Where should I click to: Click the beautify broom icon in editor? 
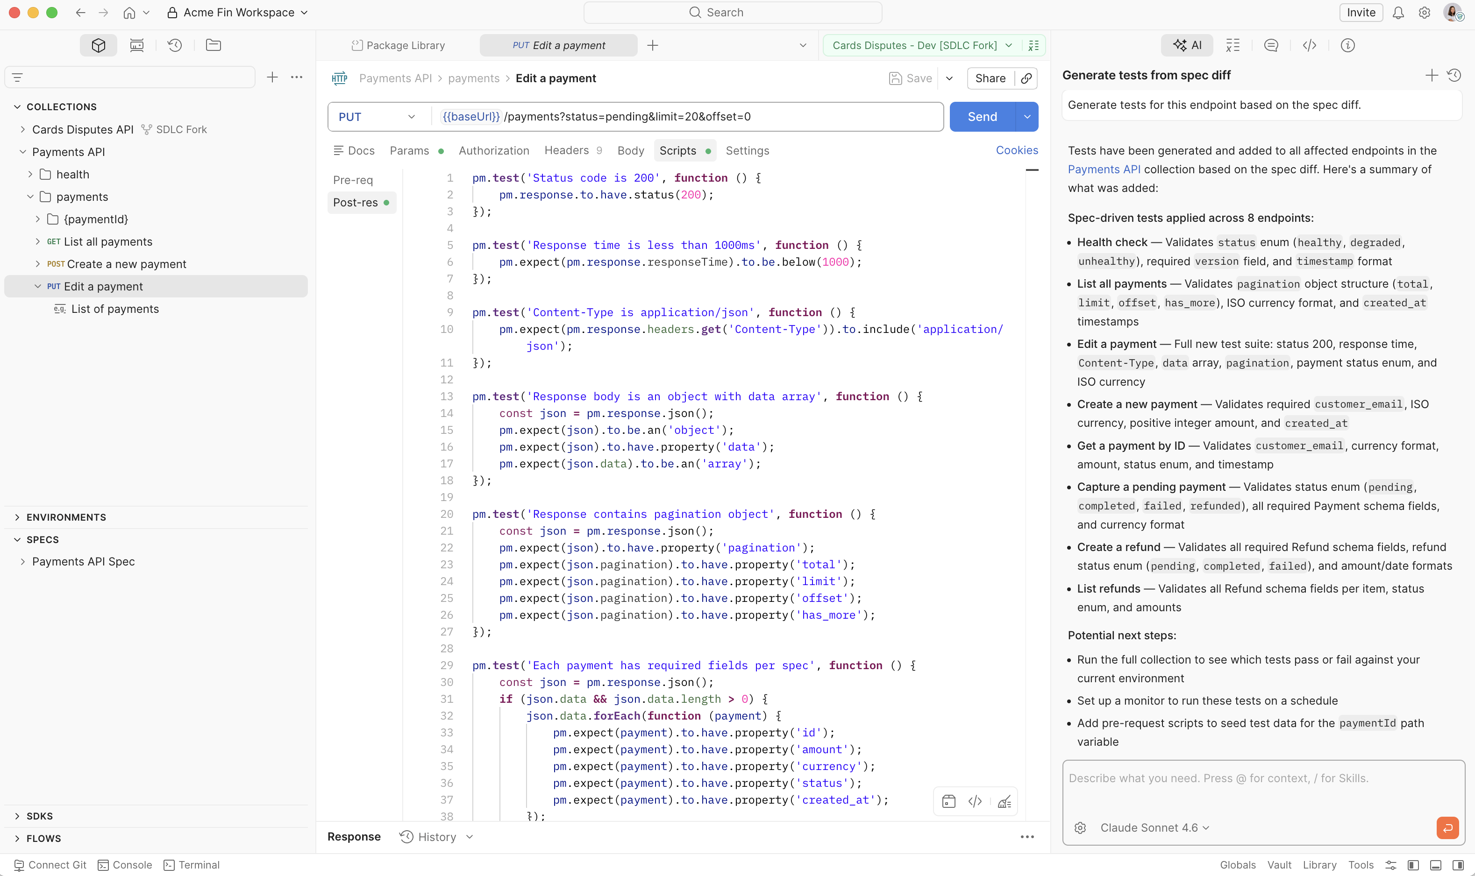(x=1004, y=801)
